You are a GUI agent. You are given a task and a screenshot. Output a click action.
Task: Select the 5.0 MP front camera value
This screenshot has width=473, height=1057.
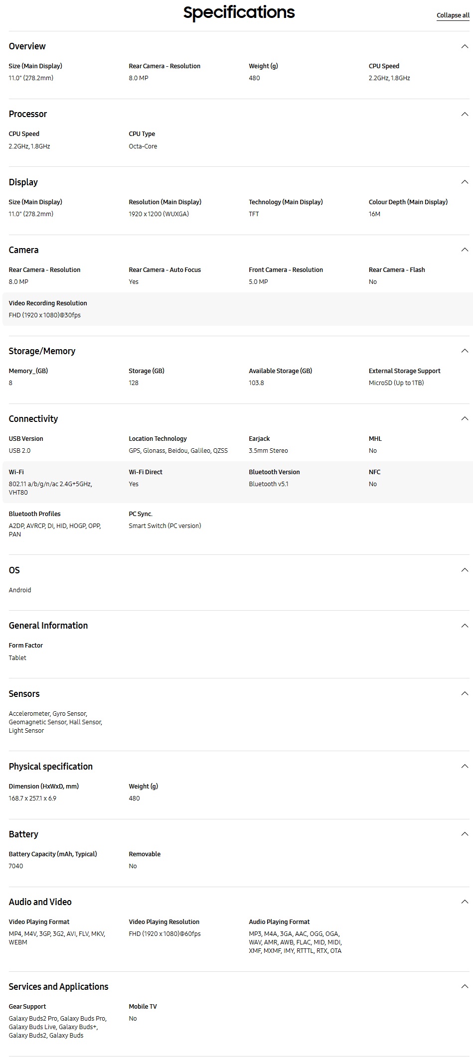coord(259,282)
